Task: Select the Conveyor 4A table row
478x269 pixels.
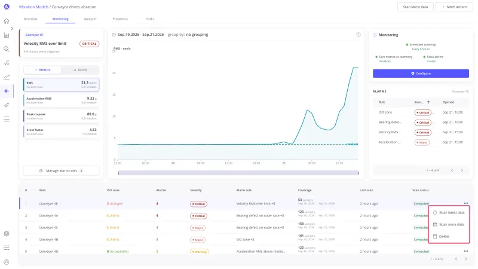Action: pos(246,216)
